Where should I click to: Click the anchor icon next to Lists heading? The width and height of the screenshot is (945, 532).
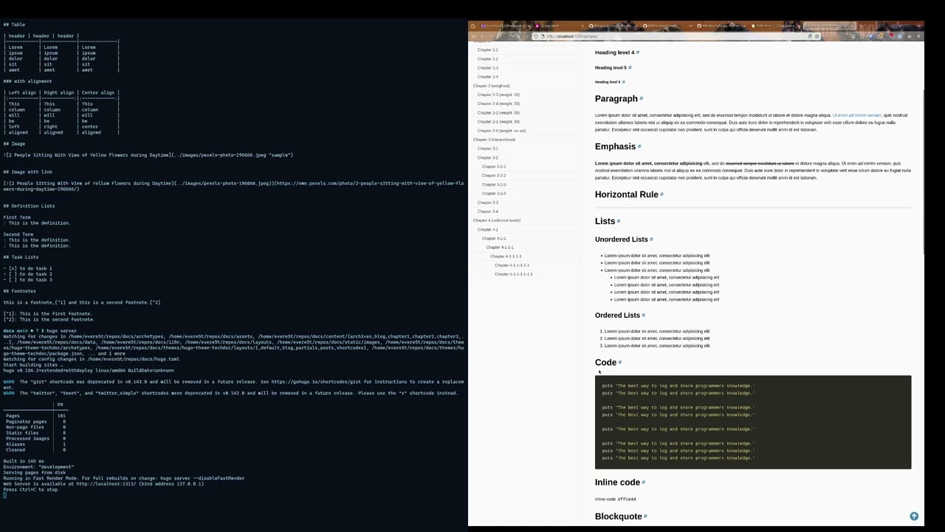(x=619, y=221)
